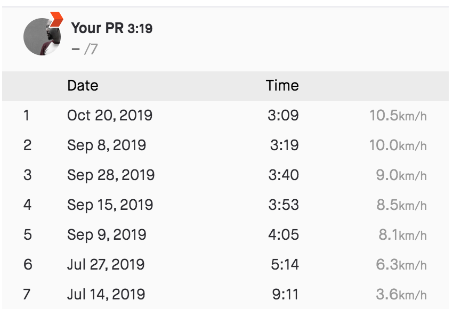Open the Jul 14, 2019 effort
Image resolution: width=453 pixels, height=309 pixels.
[106, 294]
